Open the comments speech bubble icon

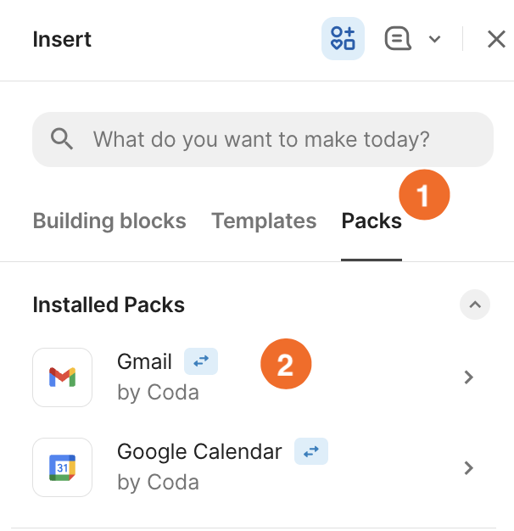pos(398,39)
